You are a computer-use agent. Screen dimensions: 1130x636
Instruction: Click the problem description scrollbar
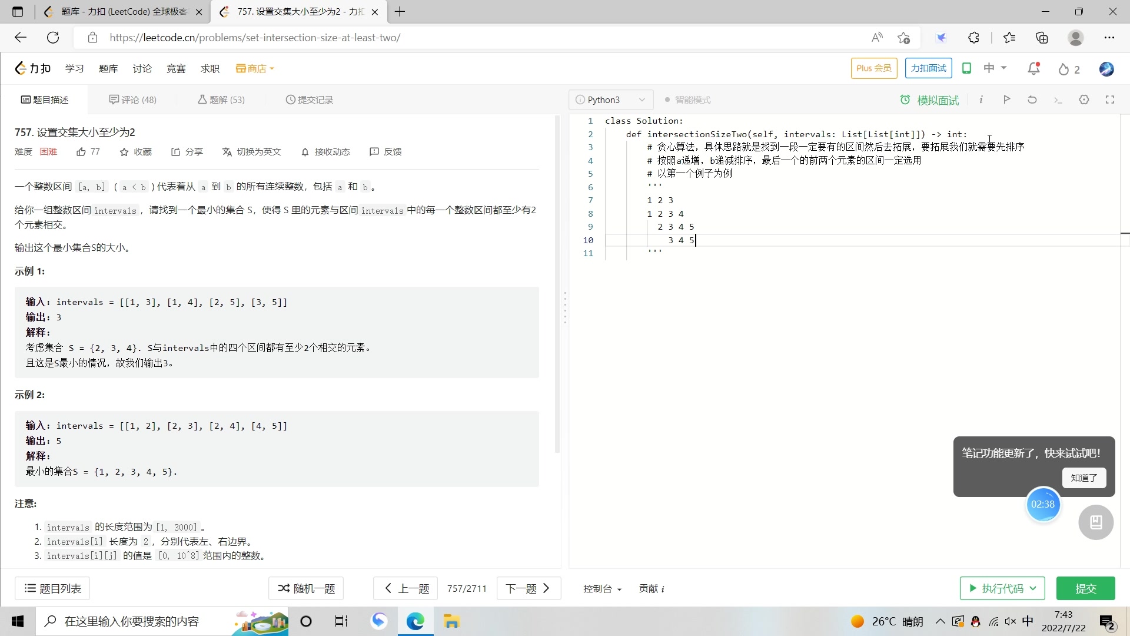click(x=557, y=283)
